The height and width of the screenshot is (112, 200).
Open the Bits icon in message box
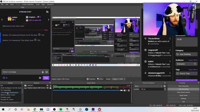click(x=42, y=72)
